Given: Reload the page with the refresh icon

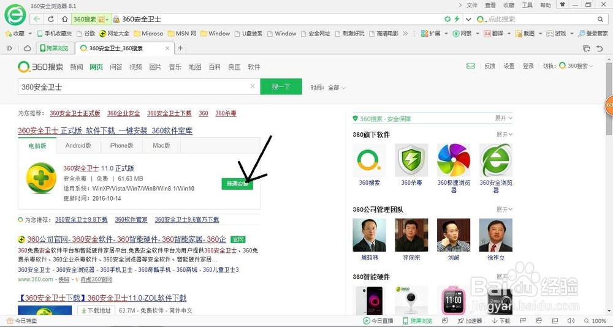Looking at the screenshot, I should [51, 19].
